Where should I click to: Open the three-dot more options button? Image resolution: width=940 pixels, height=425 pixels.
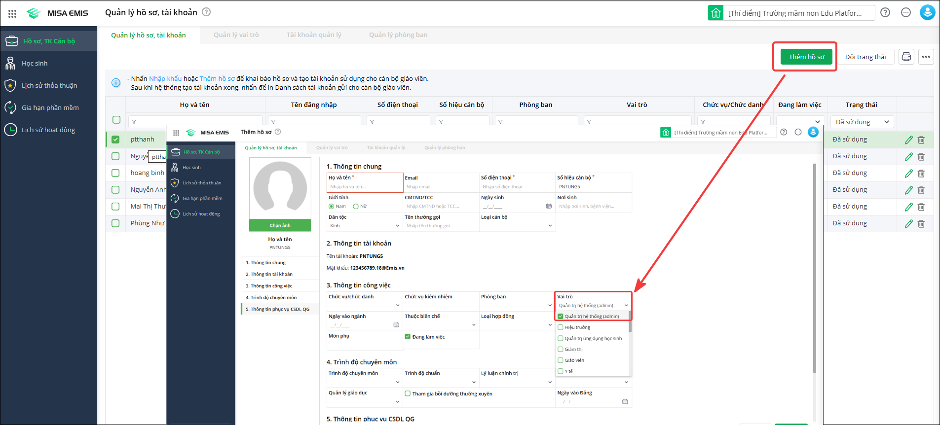926,57
